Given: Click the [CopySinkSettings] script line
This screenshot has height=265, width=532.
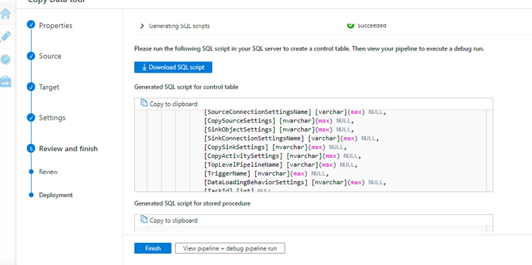Looking at the screenshot, I should tap(276, 147).
